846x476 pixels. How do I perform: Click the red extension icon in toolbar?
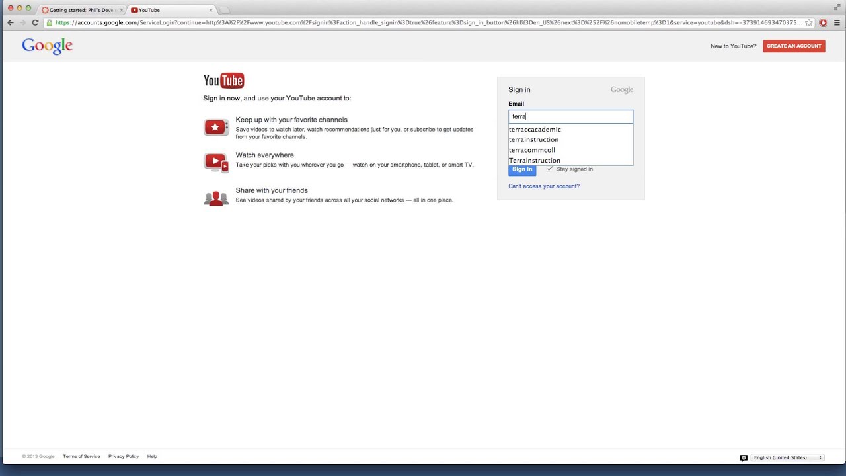tap(823, 22)
